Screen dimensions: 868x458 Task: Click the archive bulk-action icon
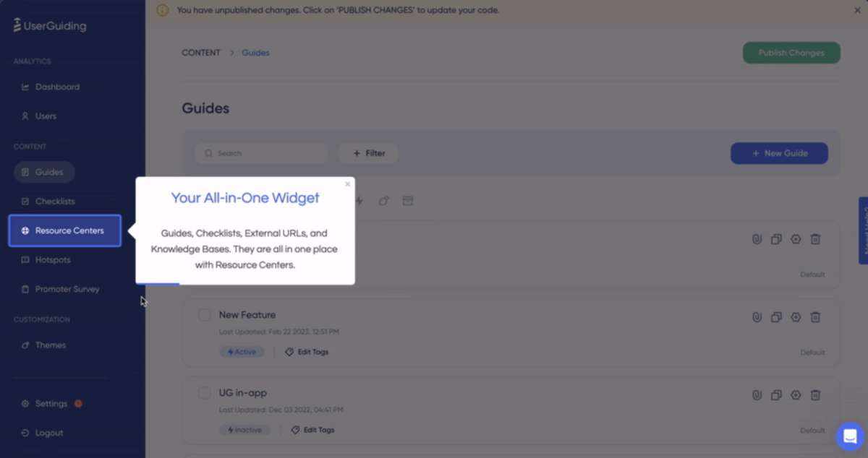[408, 201]
